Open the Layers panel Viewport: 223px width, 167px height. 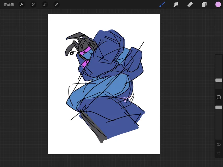(x=204, y=5)
